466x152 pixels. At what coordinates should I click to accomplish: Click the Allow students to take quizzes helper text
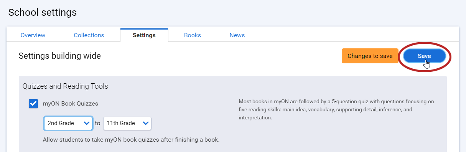click(131, 140)
